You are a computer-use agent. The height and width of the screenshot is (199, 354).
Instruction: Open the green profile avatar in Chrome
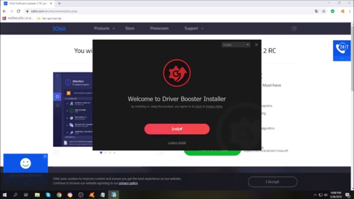pyautogui.click(x=333, y=11)
